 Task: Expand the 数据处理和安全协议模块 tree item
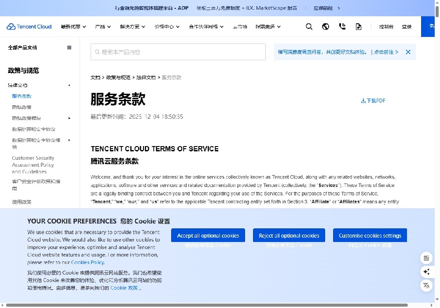click(69, 140)
